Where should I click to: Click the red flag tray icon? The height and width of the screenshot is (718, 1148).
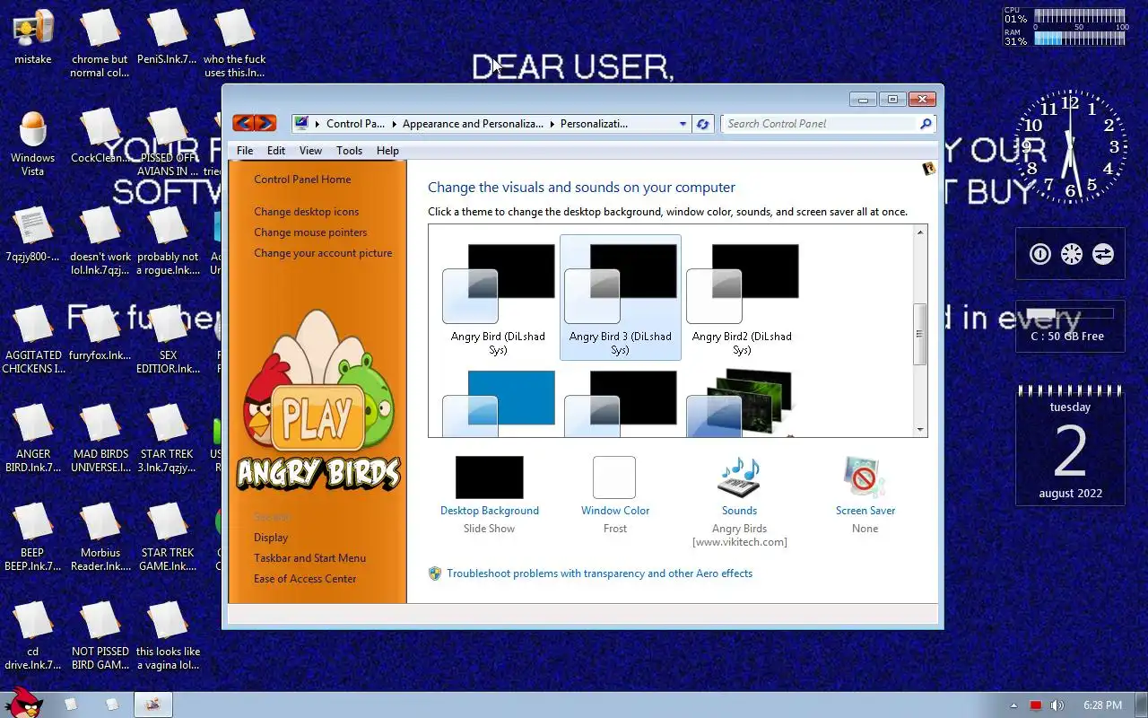[1036, 705]
